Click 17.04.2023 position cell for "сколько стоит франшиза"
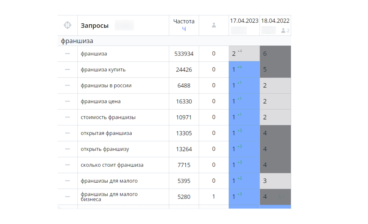The width and height of the screenshot is (368, 224). click(244, 165)
